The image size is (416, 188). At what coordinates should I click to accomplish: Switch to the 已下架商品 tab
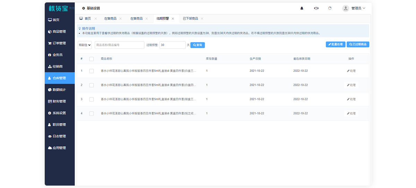coord(190,19)
